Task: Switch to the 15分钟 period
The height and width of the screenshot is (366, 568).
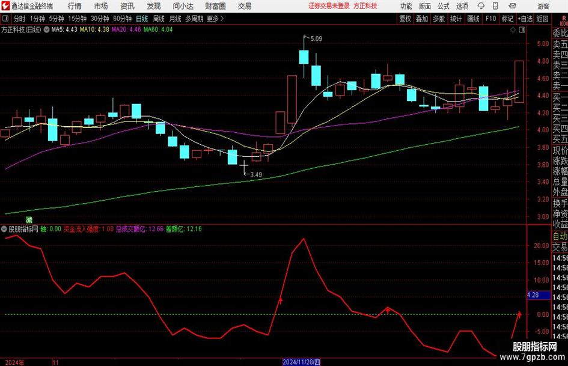Action: tap(78, 19)
